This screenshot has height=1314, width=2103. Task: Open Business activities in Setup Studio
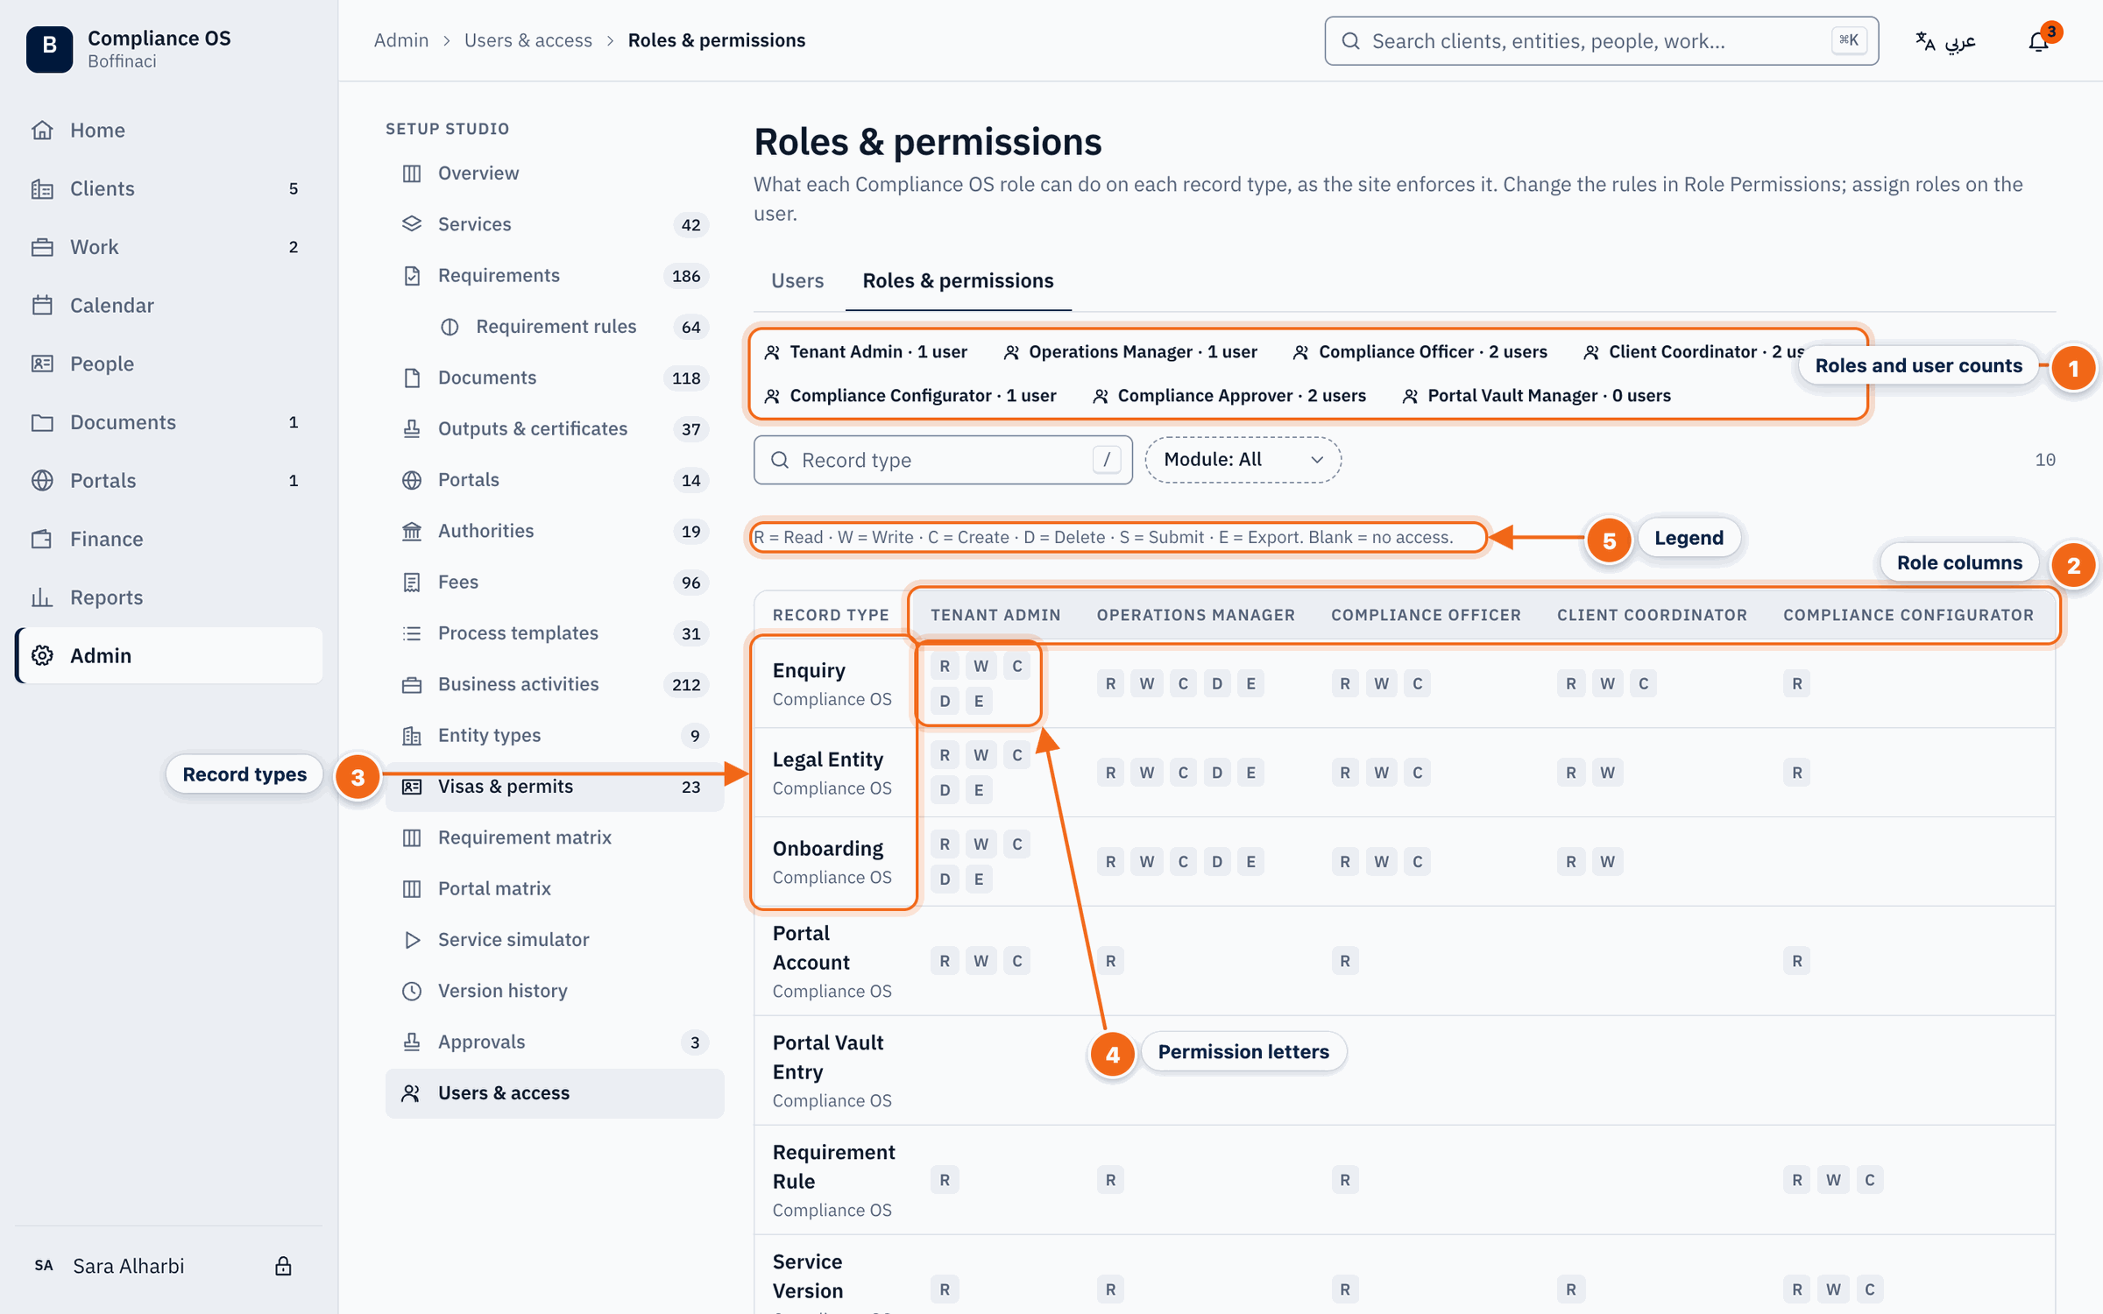click(x=555, y=684)
